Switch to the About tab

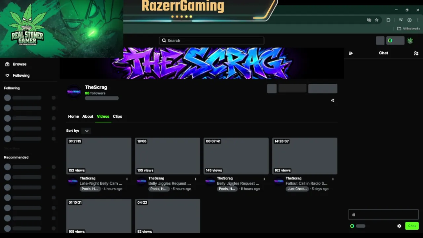88,116
